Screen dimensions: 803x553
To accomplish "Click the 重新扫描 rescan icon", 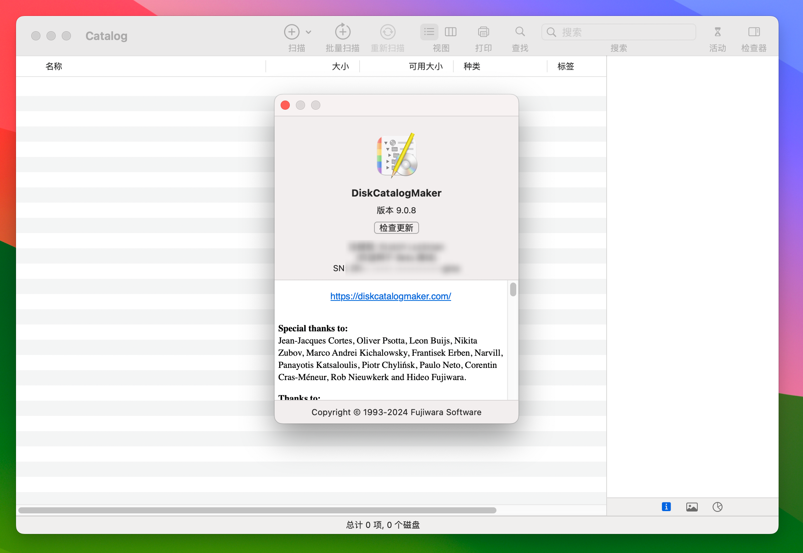I will [388, 32].
